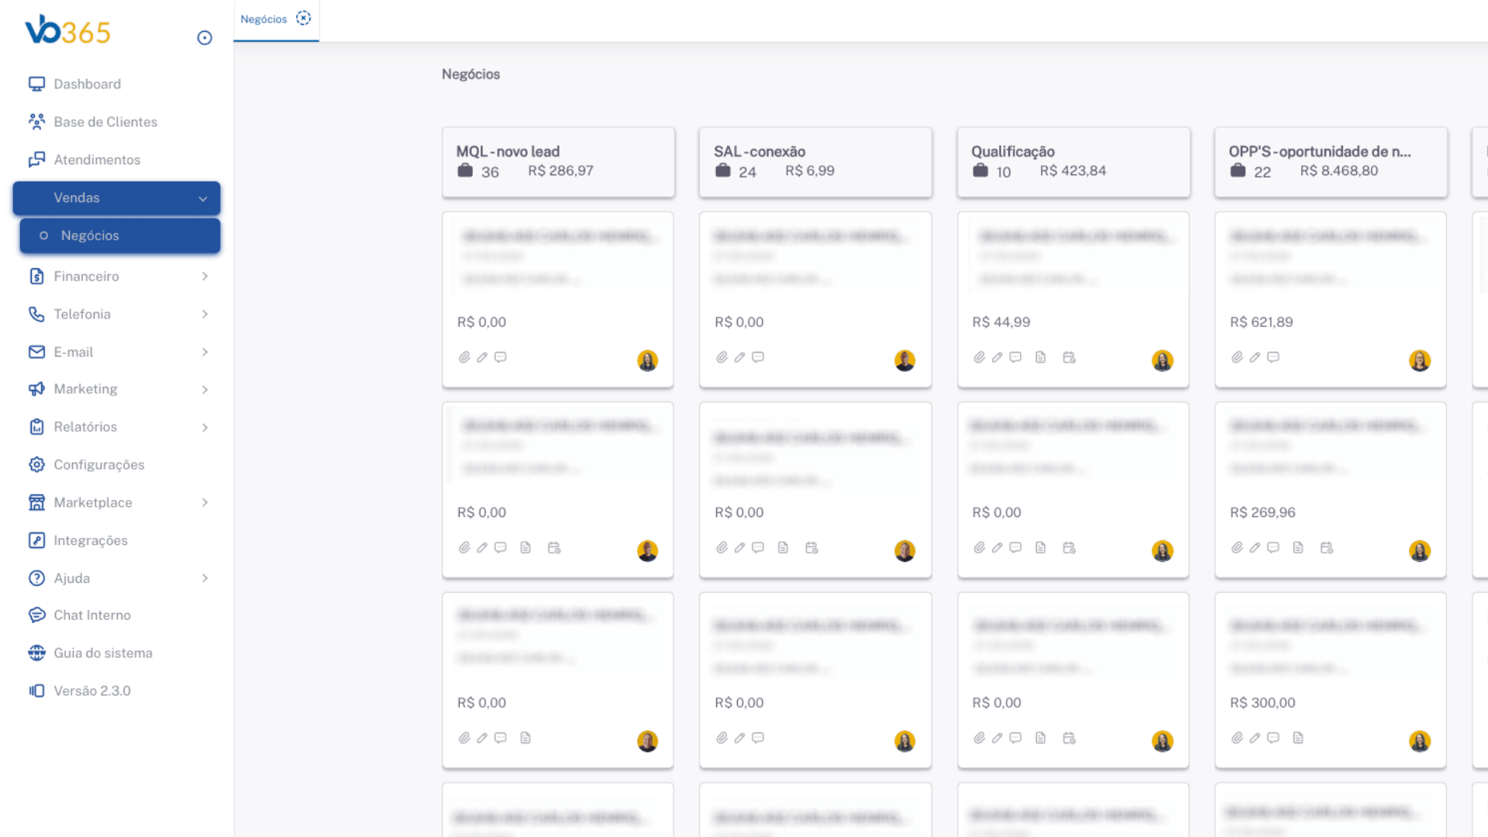This screenshot has width=1488, height=837.
Task: Expand the Relatórios submenu arrow
Action: (x=205, y=427)
